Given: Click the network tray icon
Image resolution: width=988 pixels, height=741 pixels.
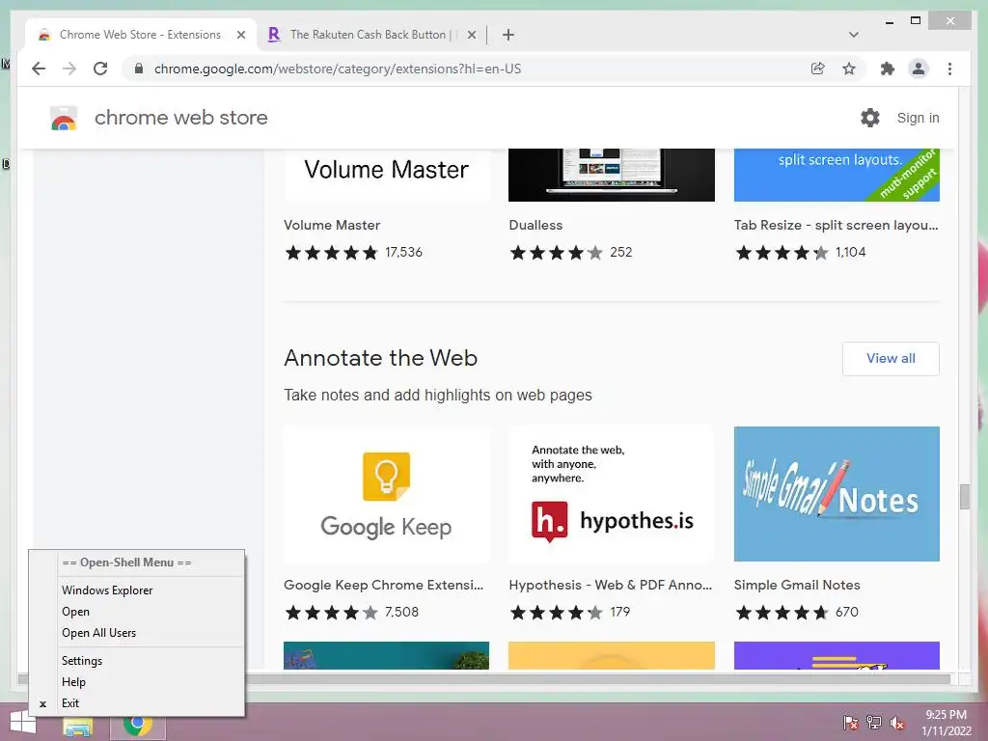Looking at the screenshot, I should tap(874, 723).
